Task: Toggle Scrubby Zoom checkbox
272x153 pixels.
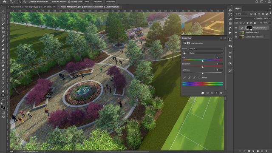Action: (x=69, y=2)
